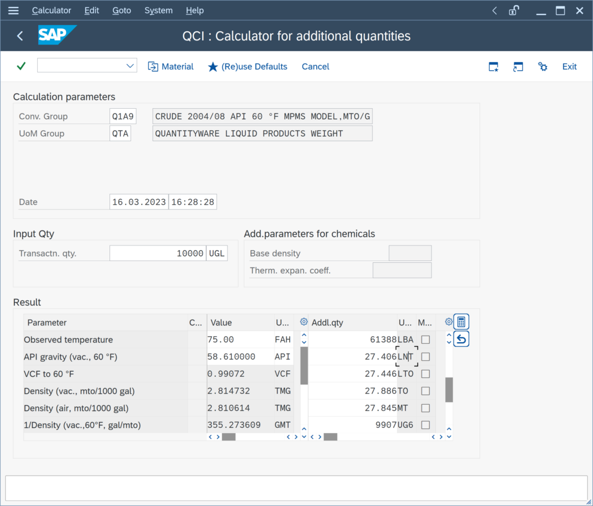Toggle the checkbox in the UG6 row
Screen dimensions: 593x506
[x=426, y=425]
